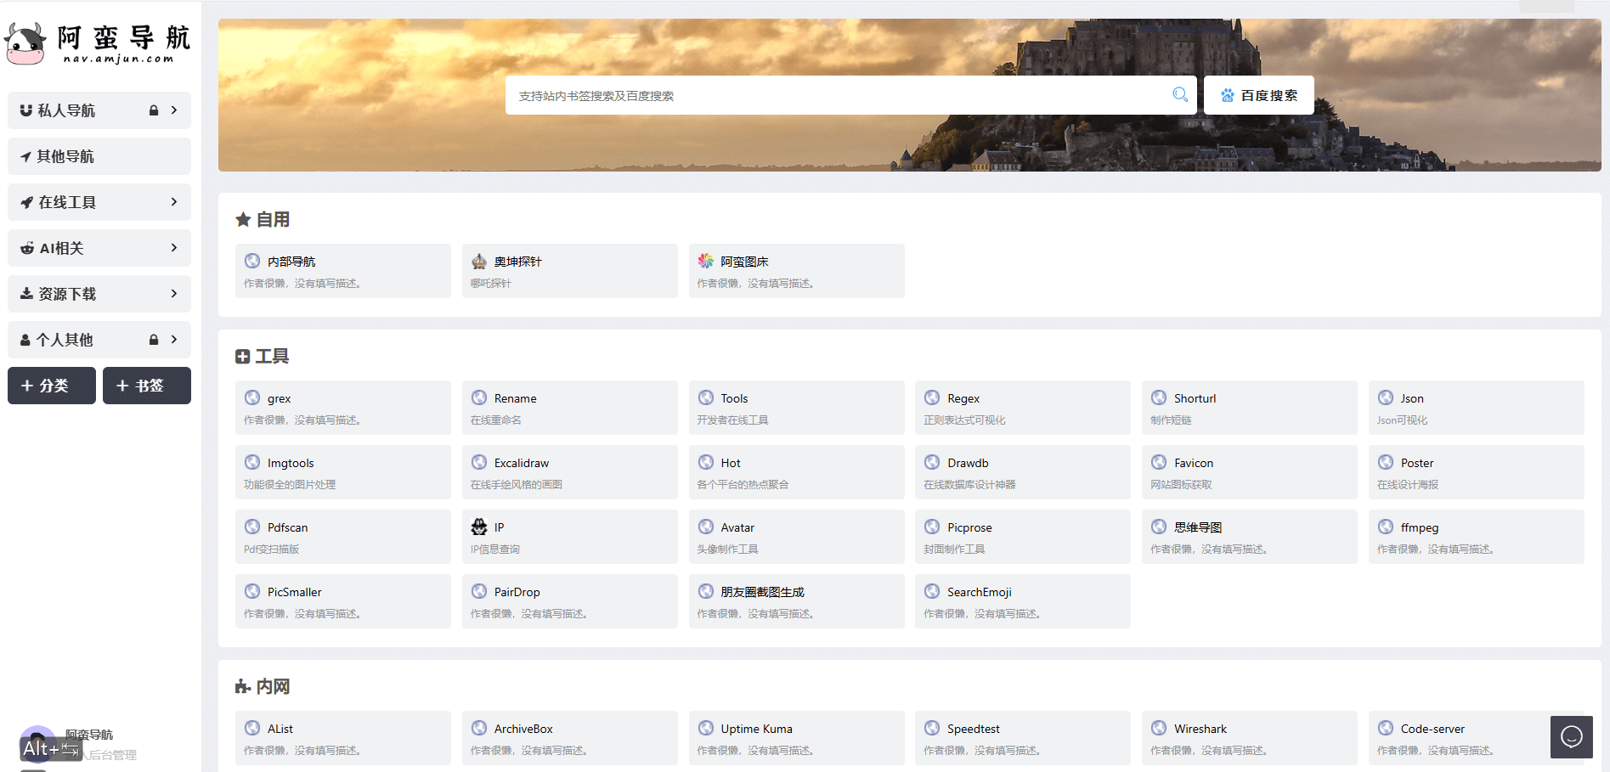Expand the 在线工具 chevron arrow

coord(174,202)
